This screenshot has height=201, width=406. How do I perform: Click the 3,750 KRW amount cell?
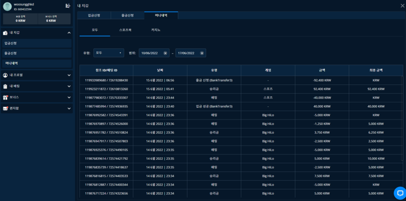coord(322,133)
